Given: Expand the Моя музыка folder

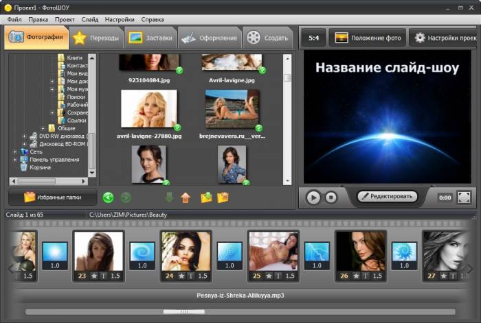Looking at the screenshot, I should click(52, 89).
